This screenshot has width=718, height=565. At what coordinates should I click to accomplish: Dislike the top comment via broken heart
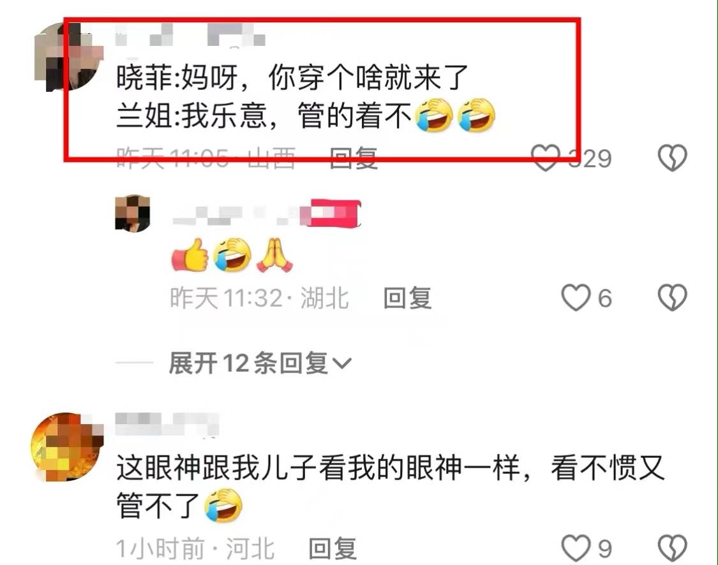(672, 158)
